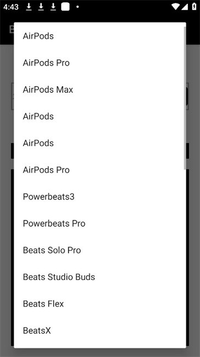Choose Beats Flex in the dropdown list
This screenshot has height=357, width=200.
(100, 304)
